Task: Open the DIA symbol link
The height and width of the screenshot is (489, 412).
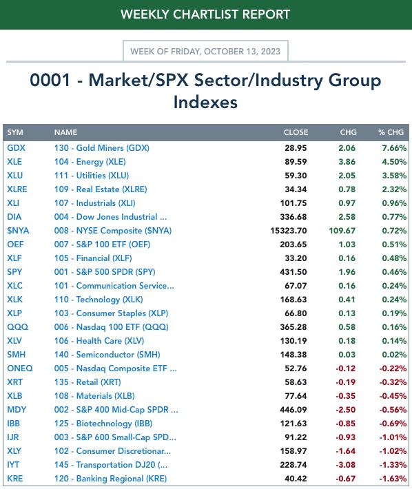Action: [x=14, y=217]
